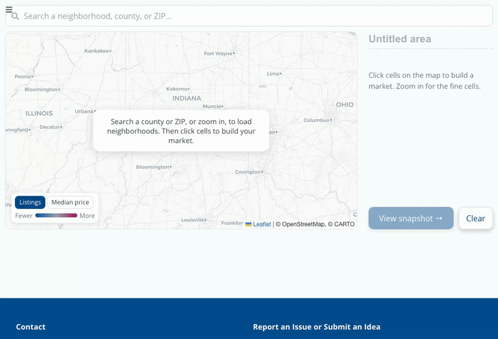This screenshot has width=498, height=339.
Task: Open the hamburger menu icon
Action: click(9, 9)
